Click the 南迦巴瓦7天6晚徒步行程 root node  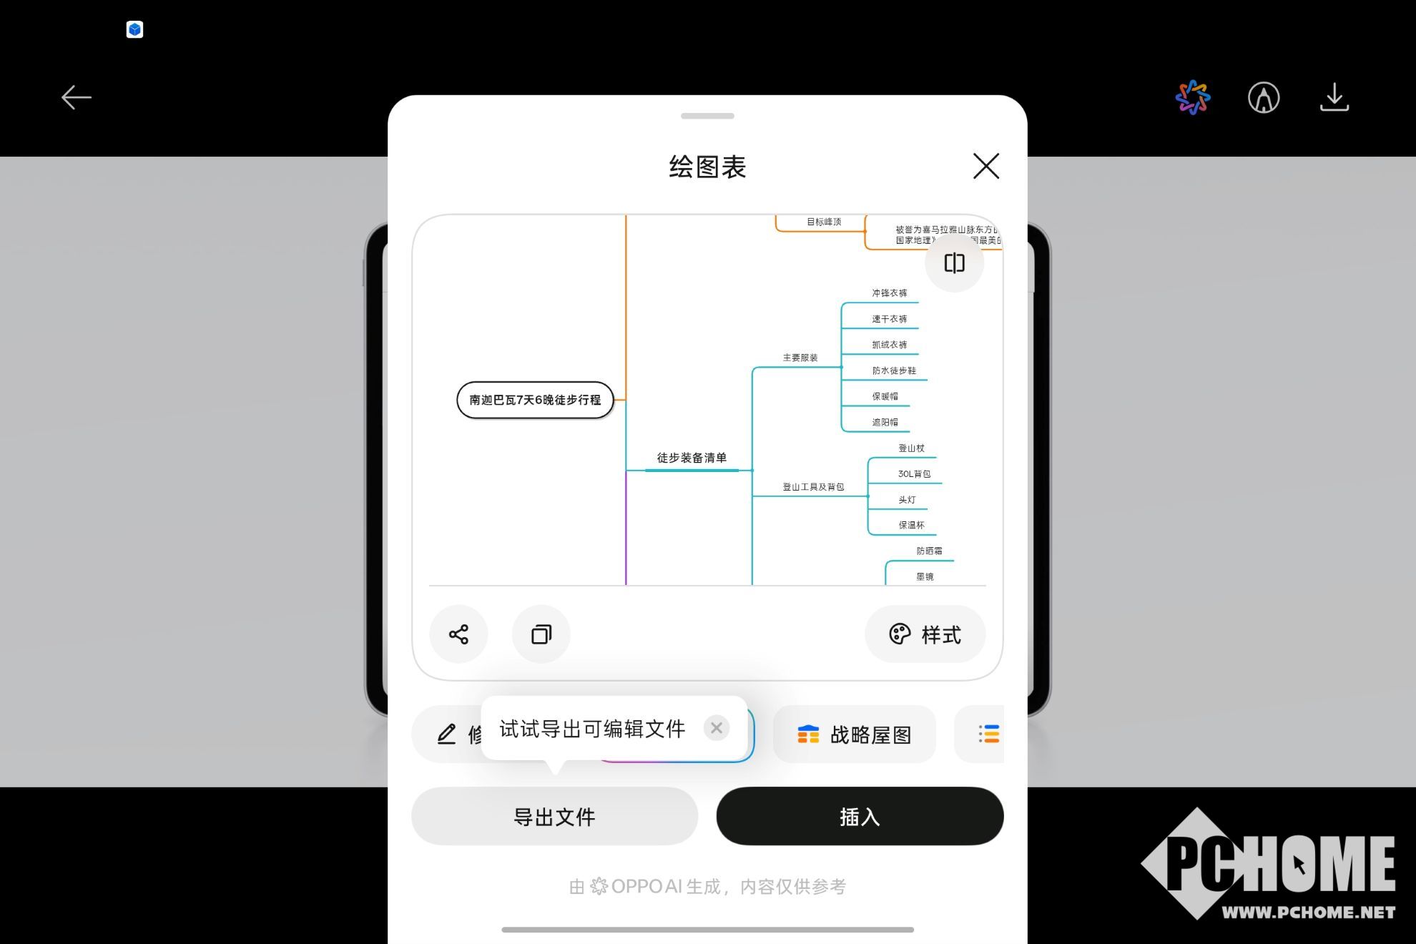(x=535, y=400)
